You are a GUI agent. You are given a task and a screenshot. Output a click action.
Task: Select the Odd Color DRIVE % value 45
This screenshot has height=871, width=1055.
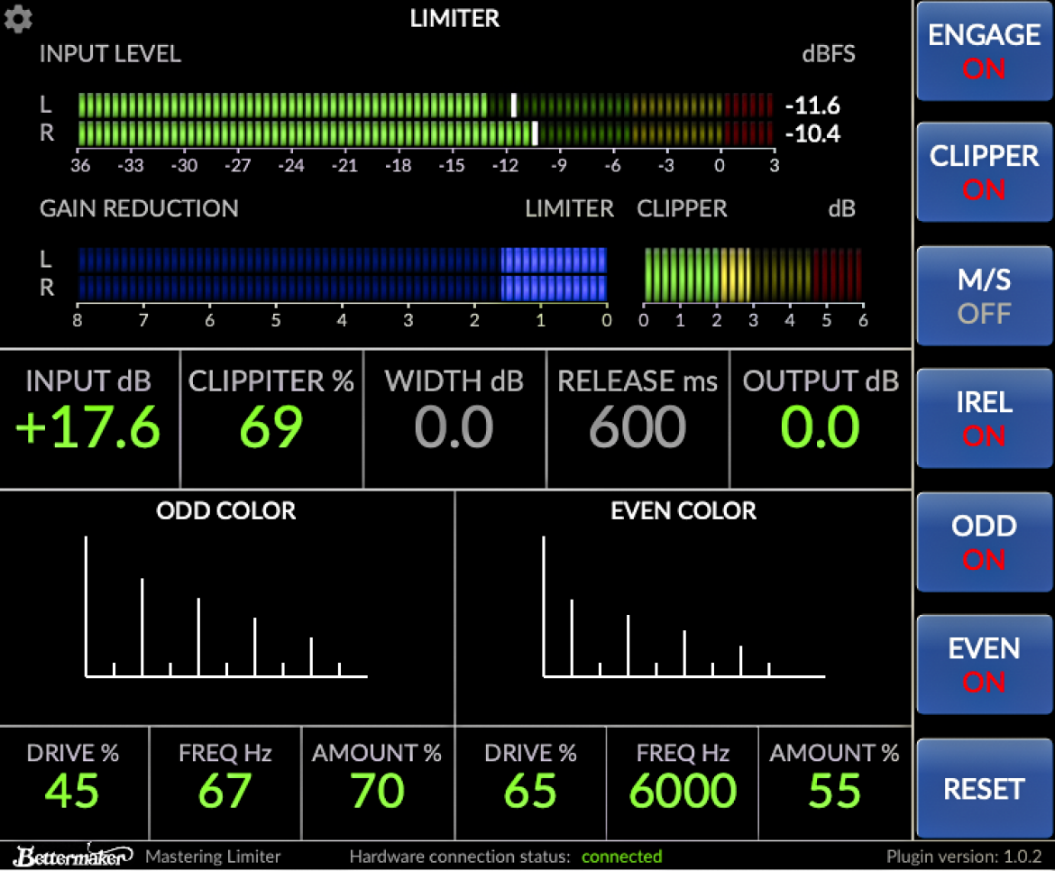(x=73, y=791)
